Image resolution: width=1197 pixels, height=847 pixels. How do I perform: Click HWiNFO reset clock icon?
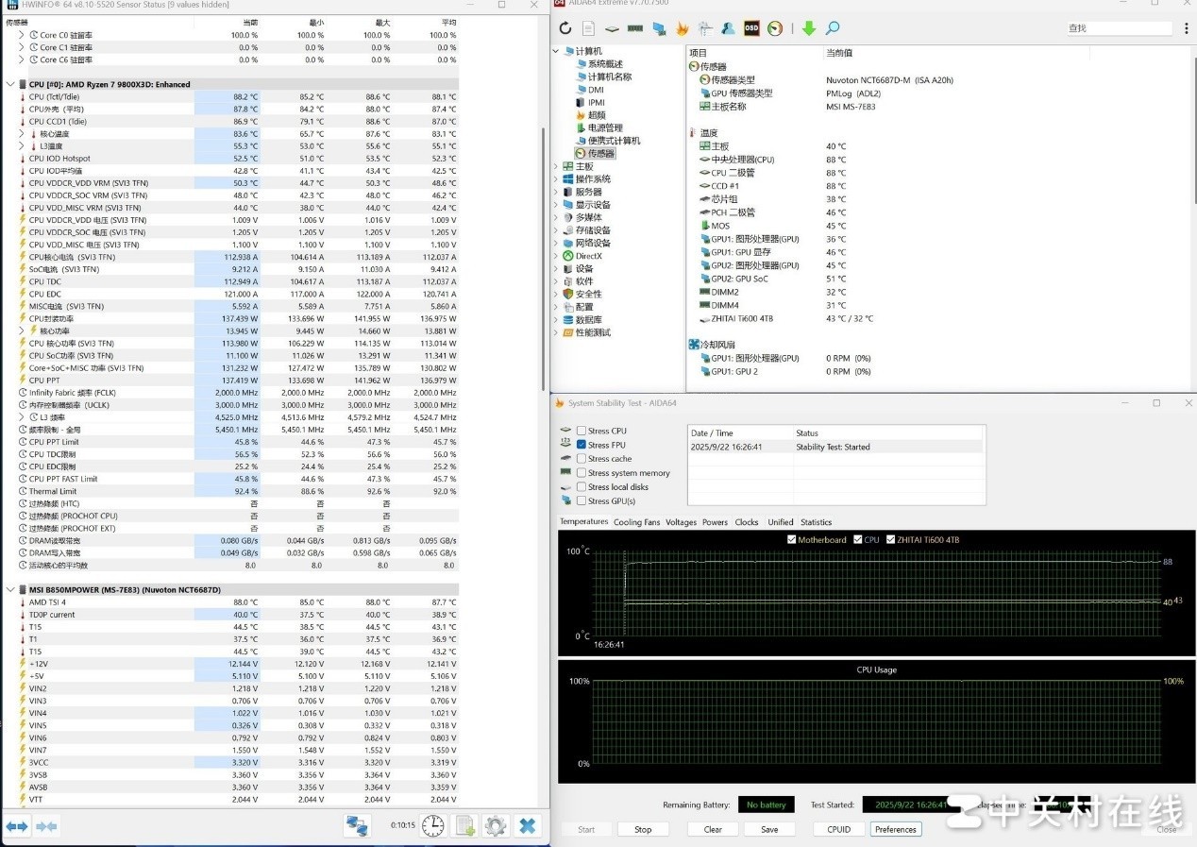pos(432,825)
